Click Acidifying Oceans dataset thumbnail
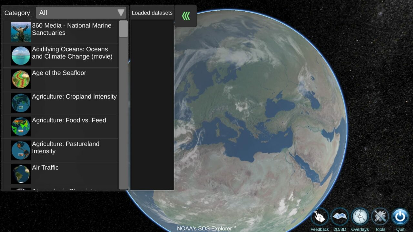The width and height of the screenshot is (413, 232). coord(21,55)
